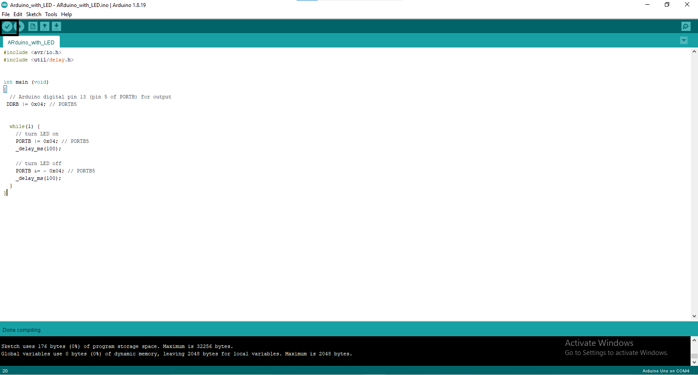Screen dimensions: 698x375
Task: Click the Upload arrow button
Action: [x=20, y=27]
